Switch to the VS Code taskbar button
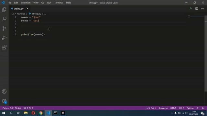Viewport: 207px width, 116px height. (48, 113)
